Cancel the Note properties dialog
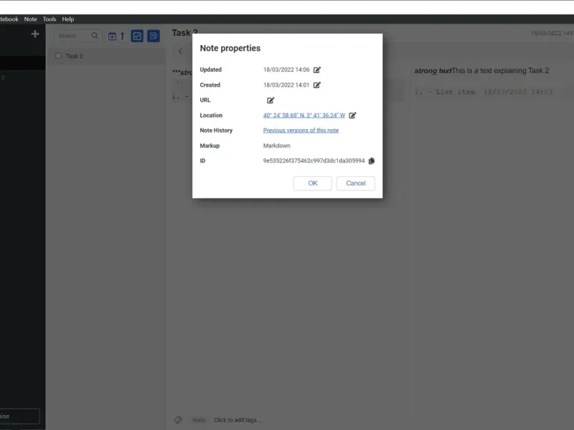574x430 pixels. [355, 183]
